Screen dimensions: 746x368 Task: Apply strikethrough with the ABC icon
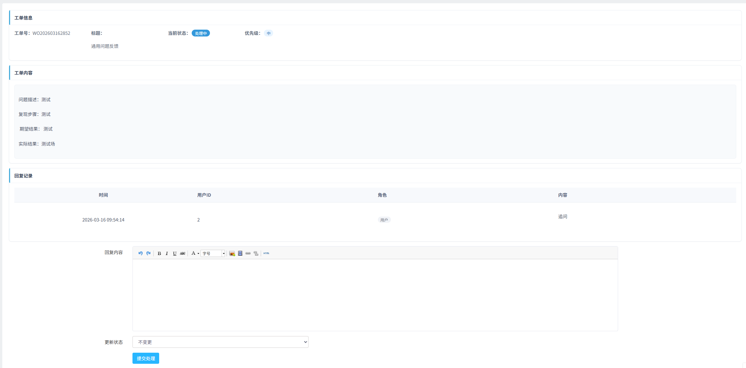183,253
